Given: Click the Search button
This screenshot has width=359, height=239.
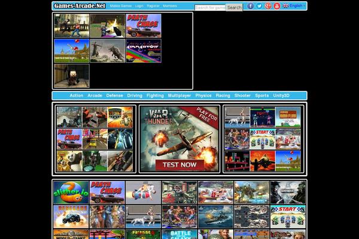Looking at the screenshot, I should [x=234, y=7].
